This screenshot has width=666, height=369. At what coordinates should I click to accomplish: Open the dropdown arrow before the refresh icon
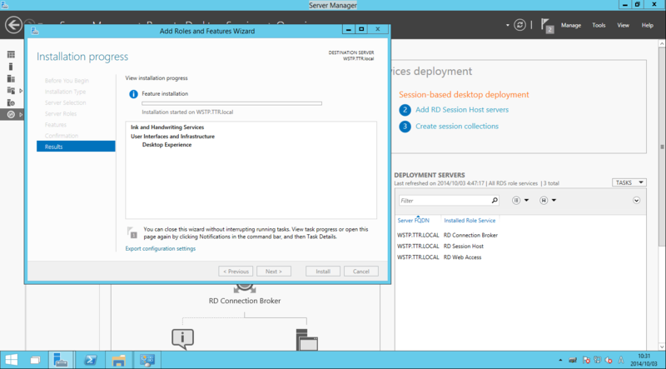pyautogui.click(x=508, y=25)
